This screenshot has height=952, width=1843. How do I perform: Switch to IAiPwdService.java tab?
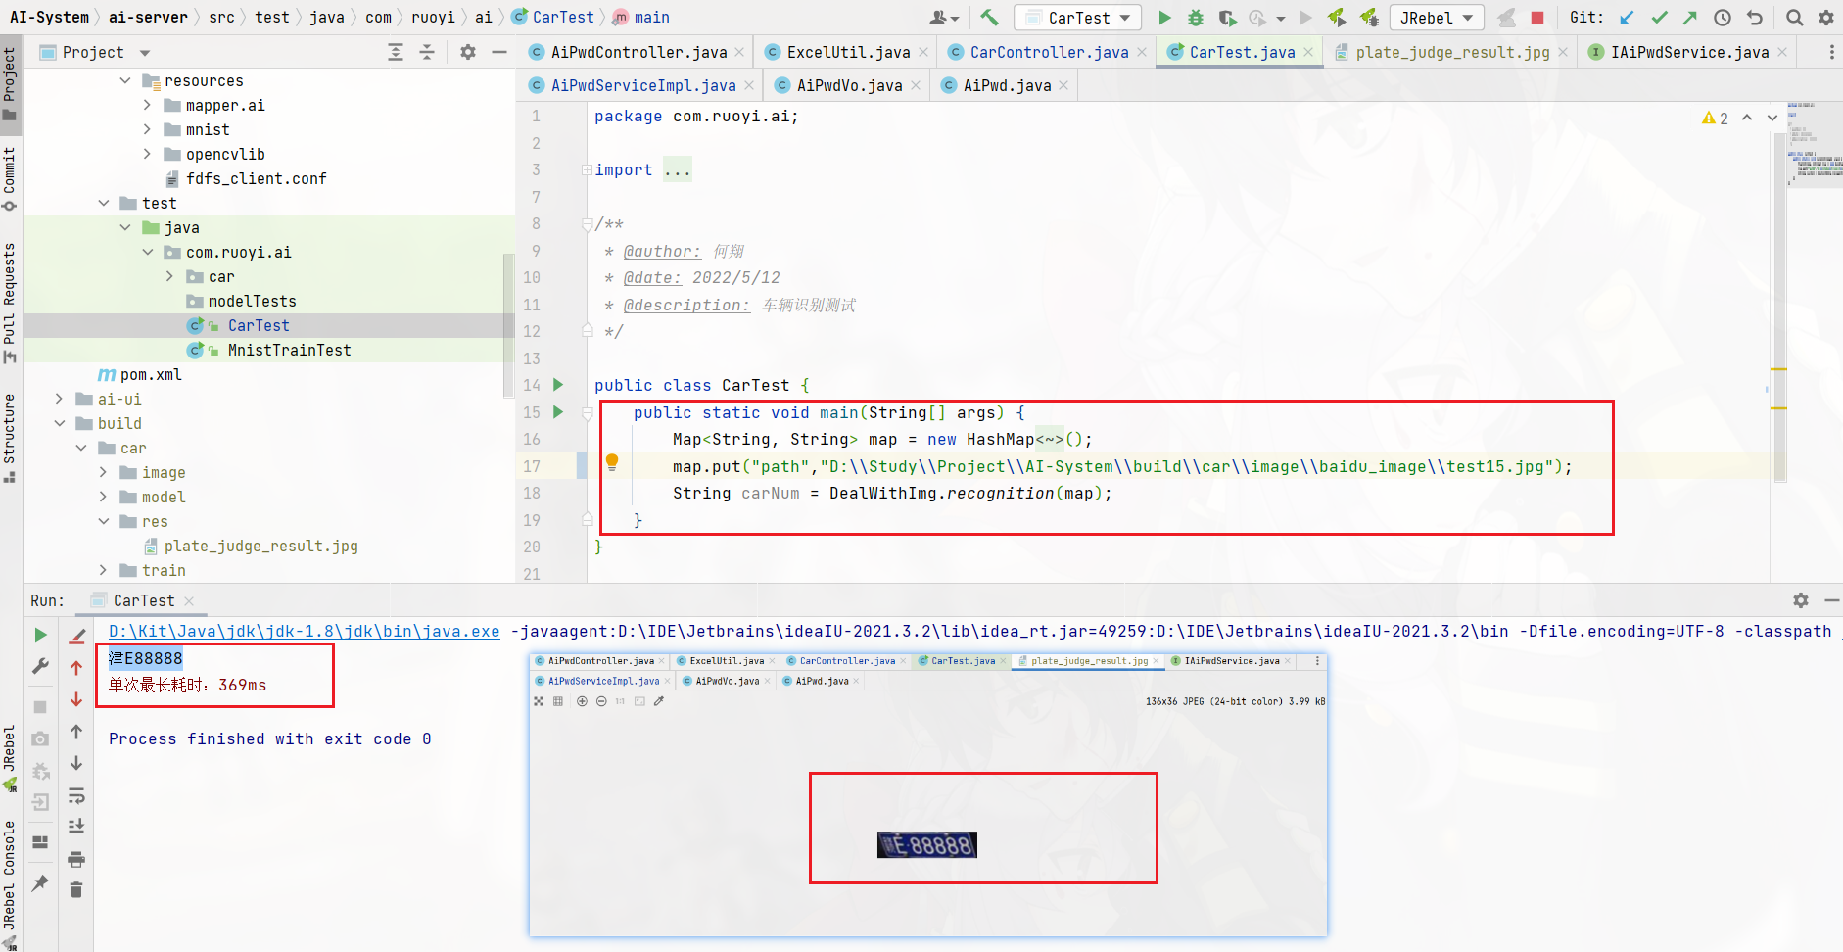(1689, 52)
